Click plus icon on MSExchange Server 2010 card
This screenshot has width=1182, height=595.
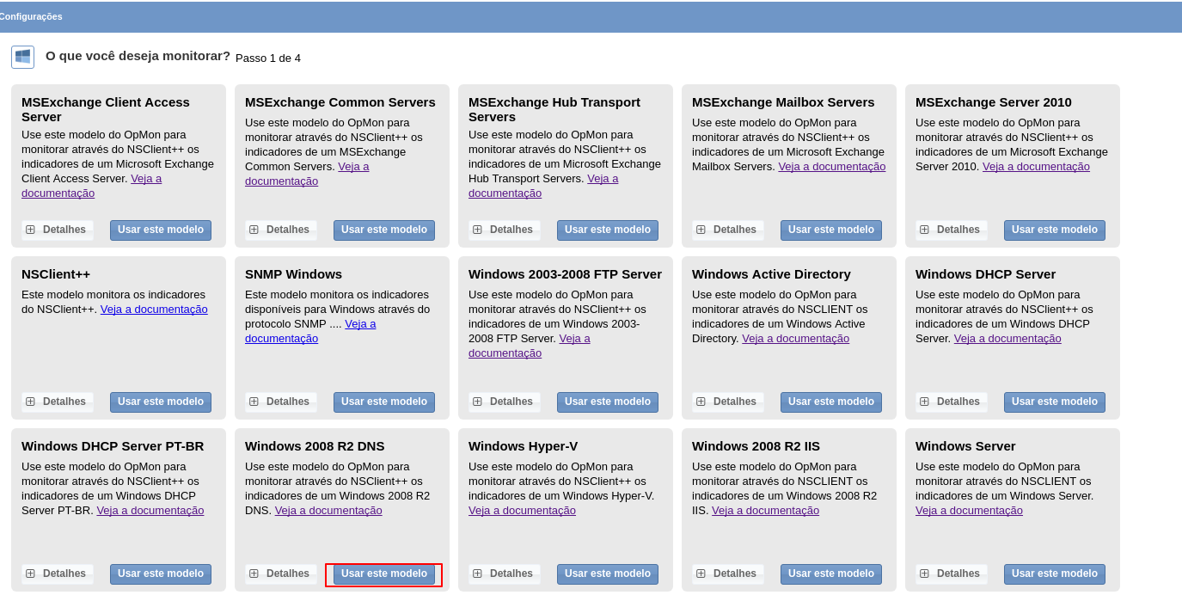pyautogui.click(x=924, y=230)
